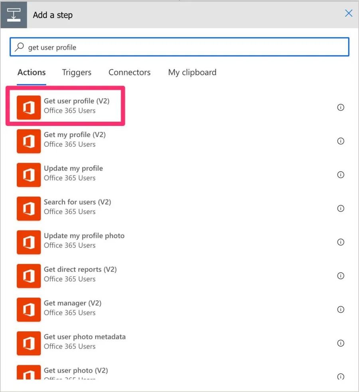Open the Connectors tab
The image size is (359, 392).
129,72
